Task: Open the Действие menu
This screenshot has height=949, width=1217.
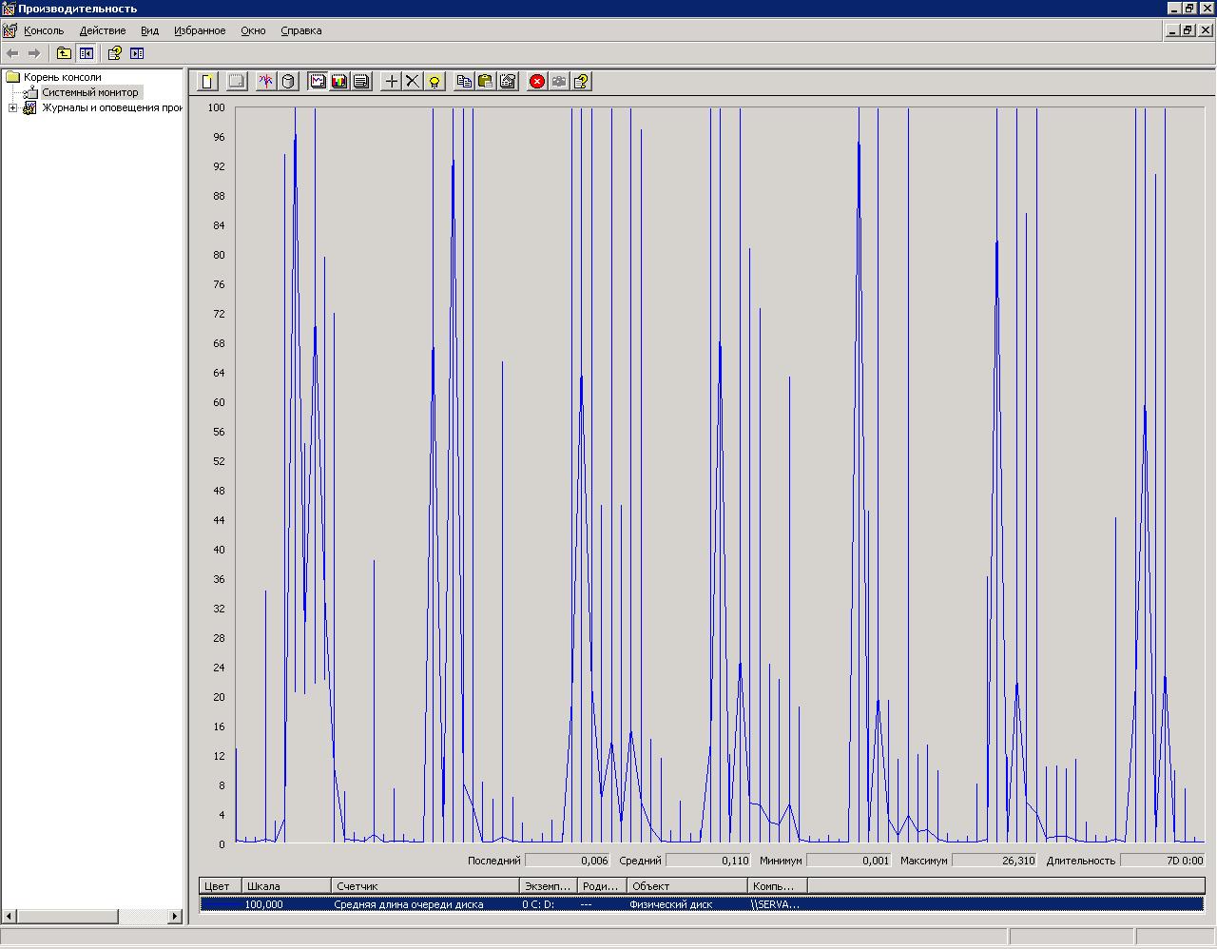Action: click(x=103, y=30)
